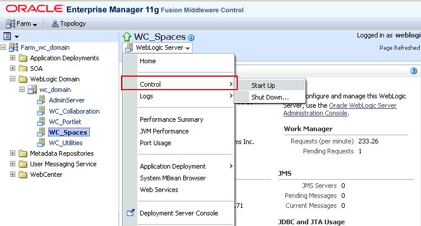Viewport: 421px width, 226px height.
Task: Open System MBean Browser
Action: pyautogui.click(x=178, y=178)
